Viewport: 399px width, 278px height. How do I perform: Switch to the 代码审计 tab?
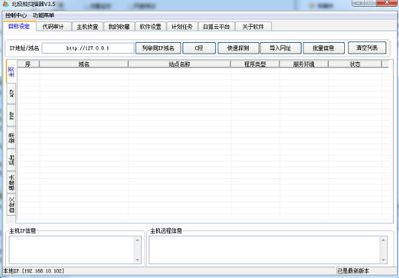click(x=53, y=27)
